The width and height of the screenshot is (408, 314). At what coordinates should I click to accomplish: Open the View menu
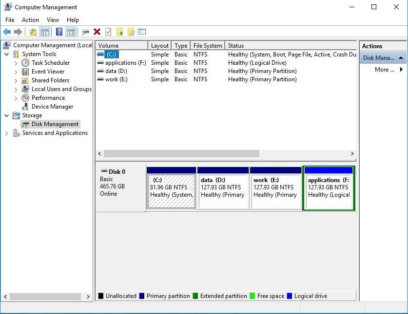coord(53,20)
